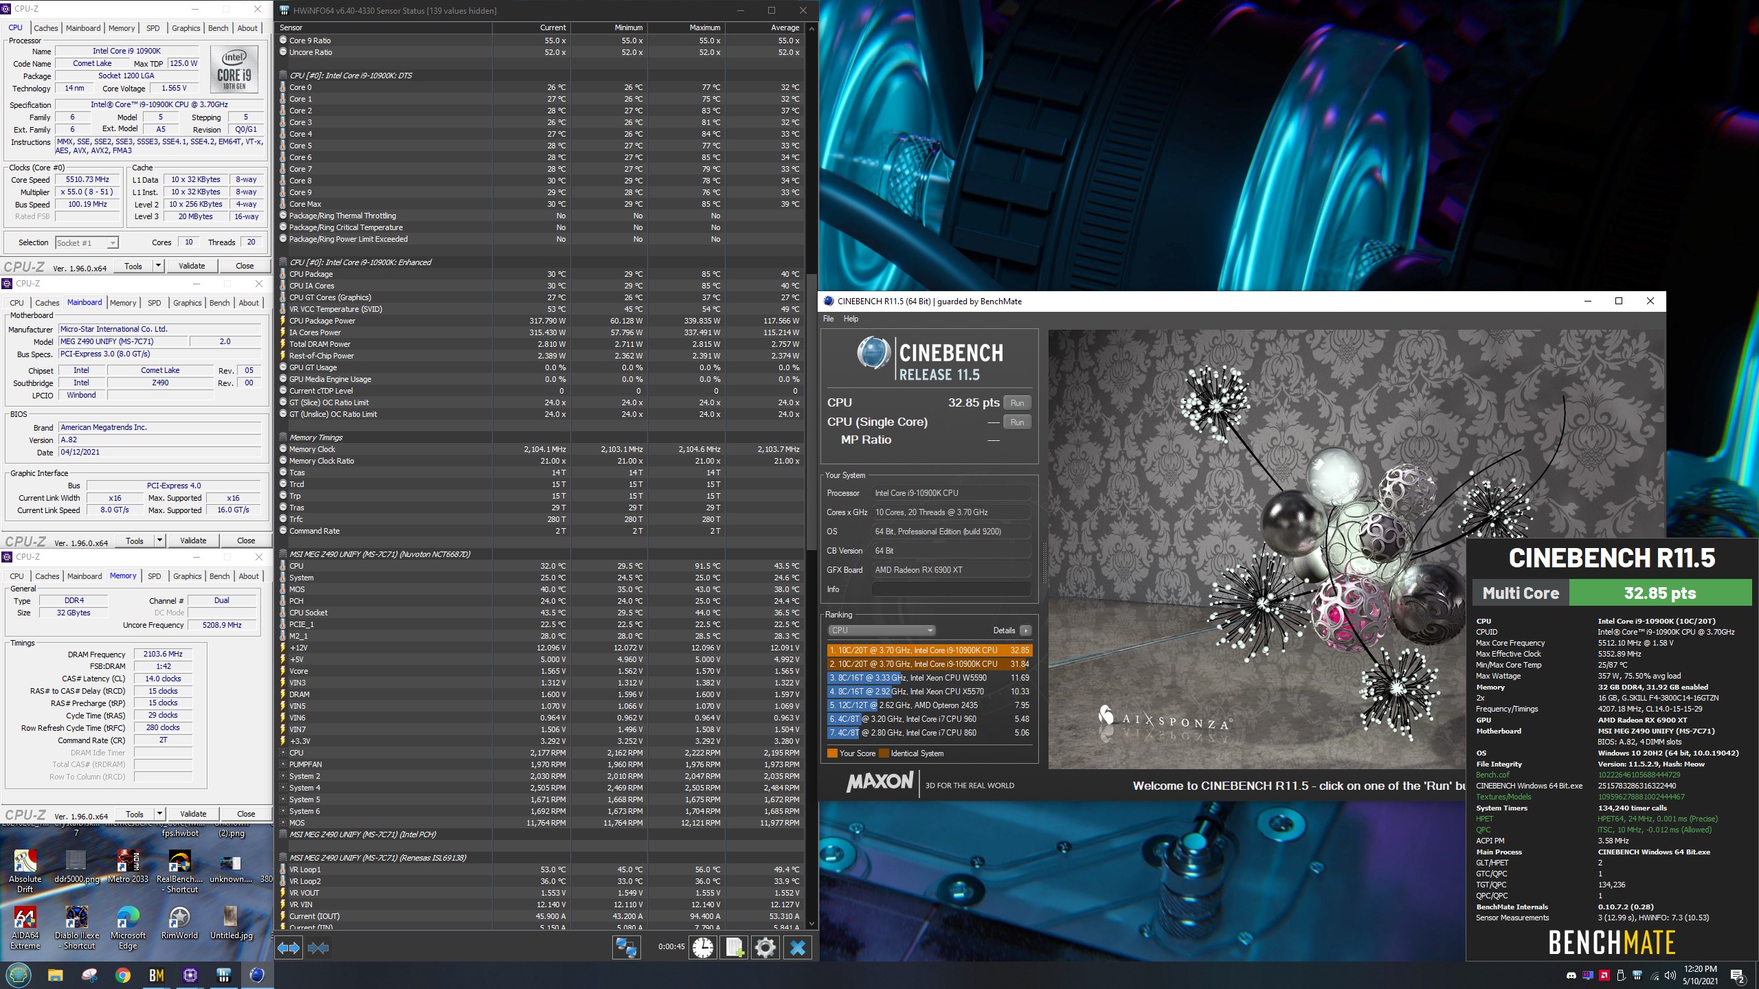The image size is (1759, 989).
Task: Open the network status tray icon
Action: [x=1654, y=975]
